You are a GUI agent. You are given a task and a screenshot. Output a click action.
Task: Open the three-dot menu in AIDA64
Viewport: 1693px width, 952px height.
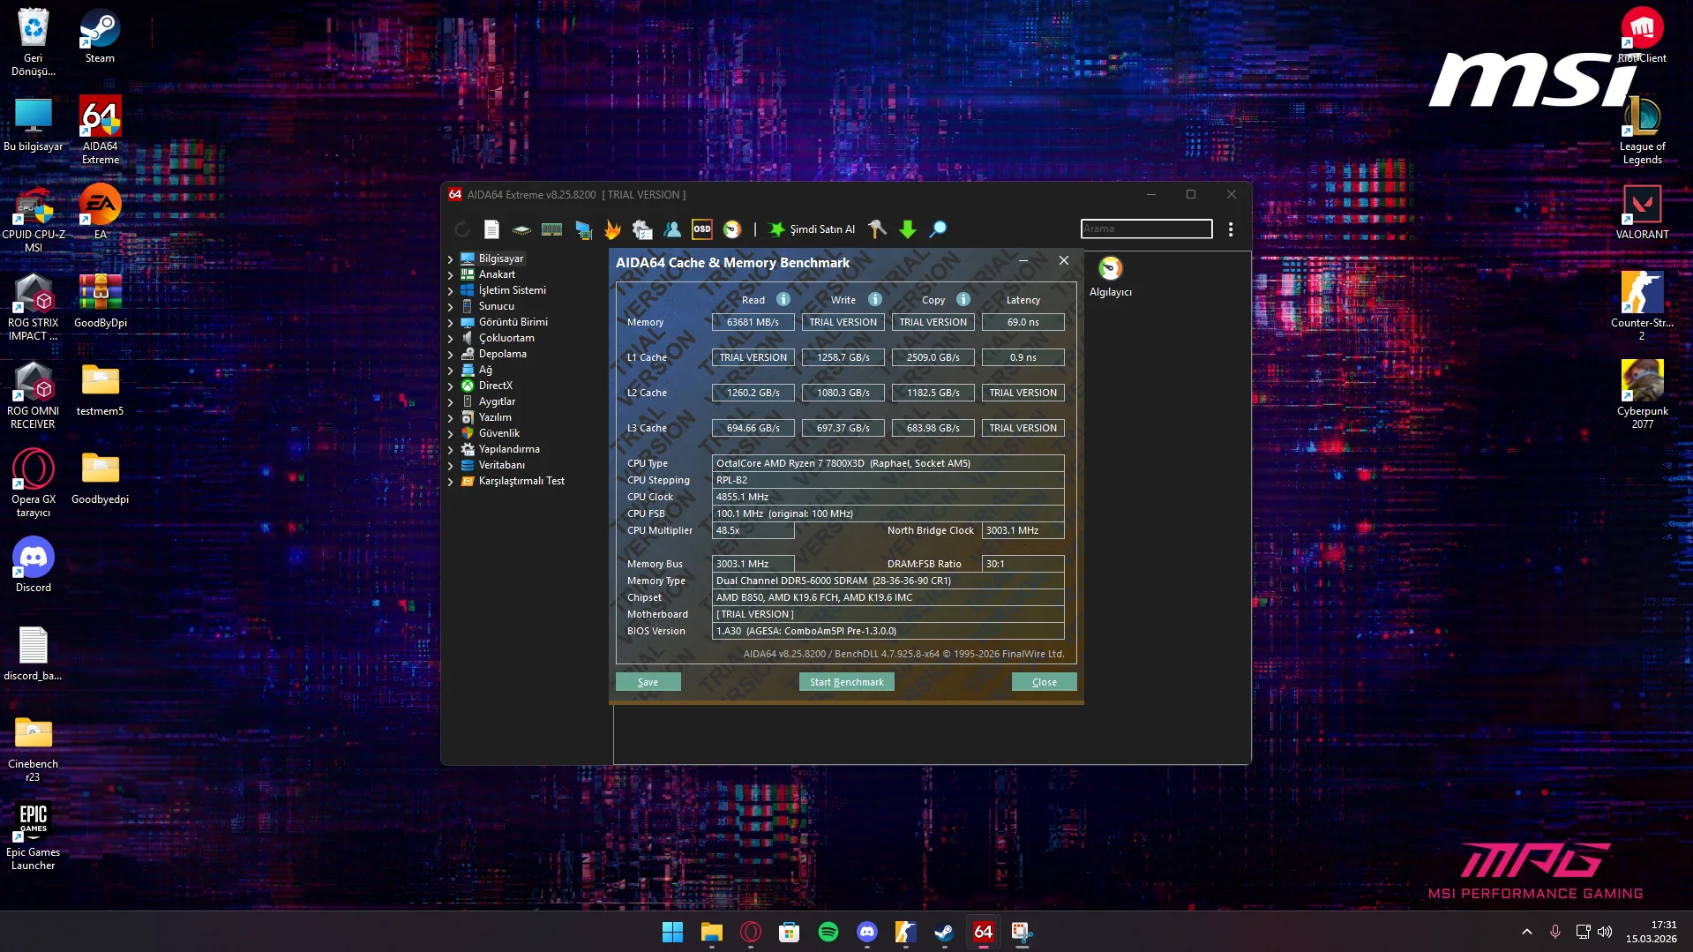pyautogui.click(x=1230, y=229)
